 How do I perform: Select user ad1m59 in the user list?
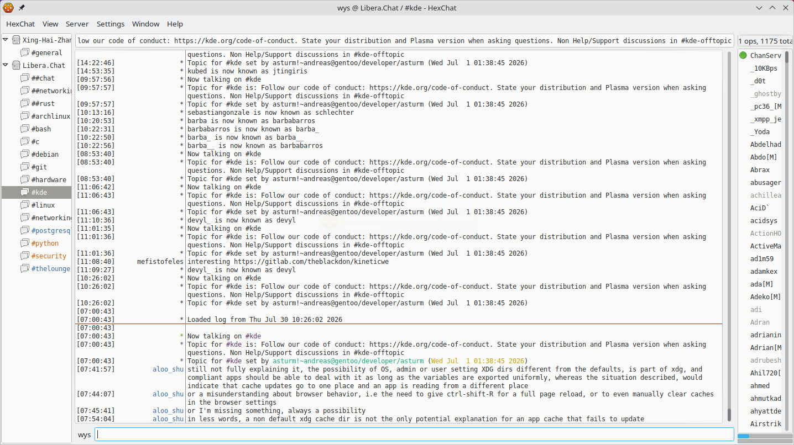pos(762,259)
